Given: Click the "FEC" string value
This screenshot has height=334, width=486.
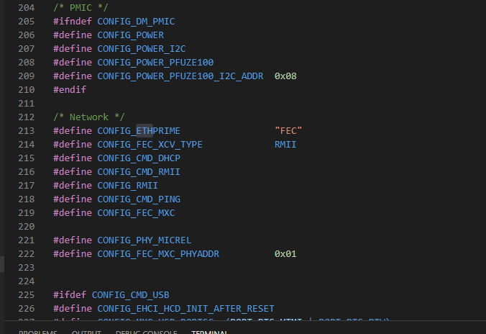Looking at the screenshot, I should click(x=288, y=130).
